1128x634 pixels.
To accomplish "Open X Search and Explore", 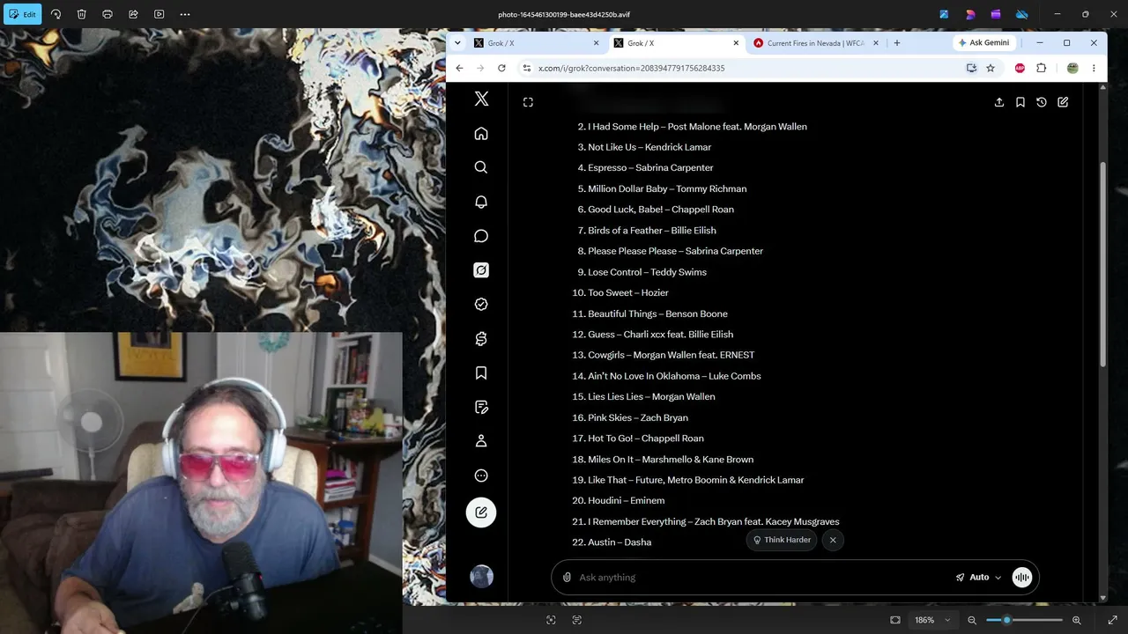I will click(x=481, y=167).
